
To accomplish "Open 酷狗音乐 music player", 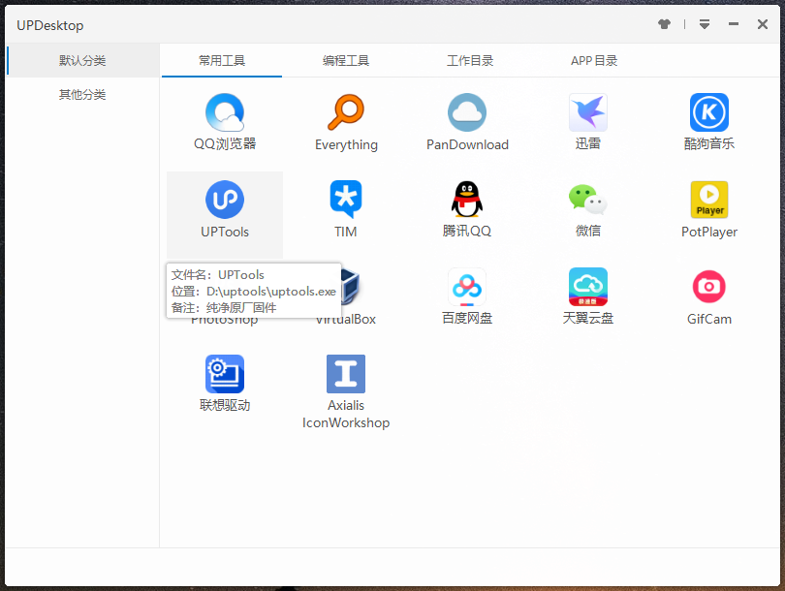I will (709, 113).
